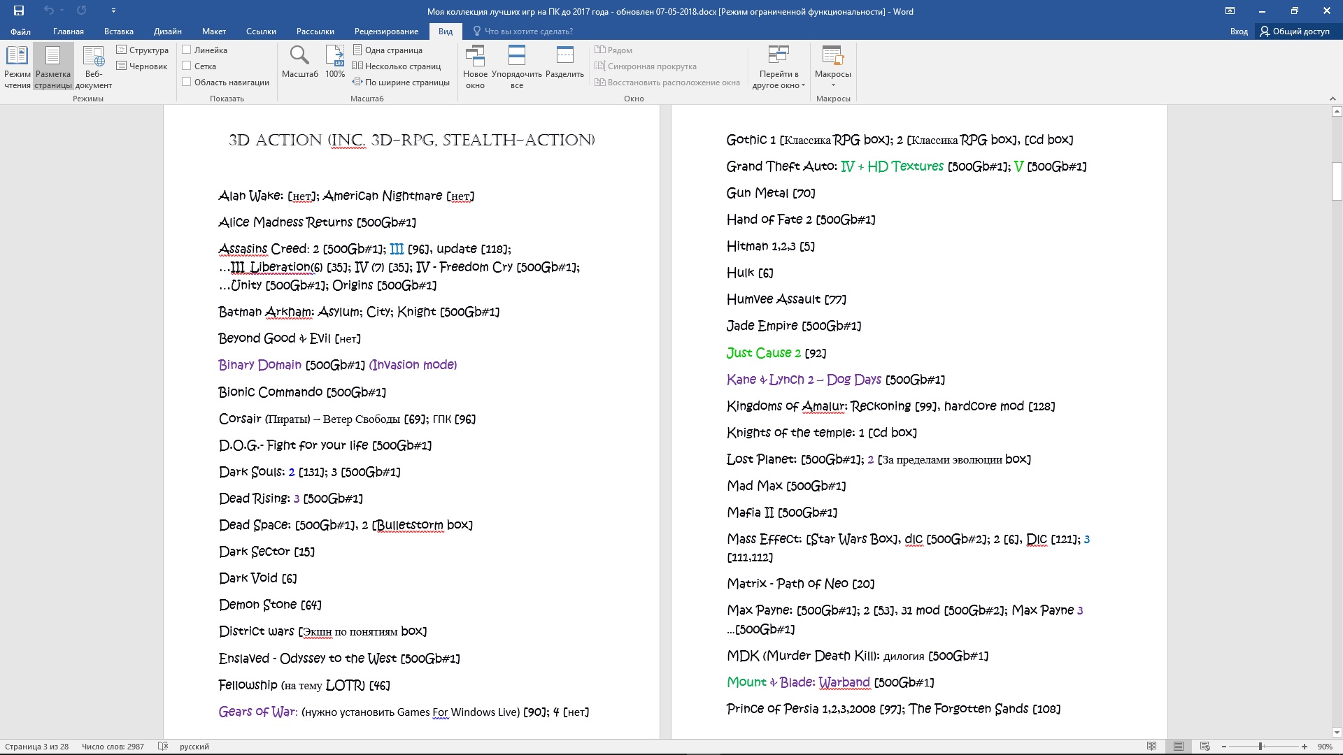Click the Tell me search box
Image resolution: width=1343 pixels, height=755 pixels.
528,31
